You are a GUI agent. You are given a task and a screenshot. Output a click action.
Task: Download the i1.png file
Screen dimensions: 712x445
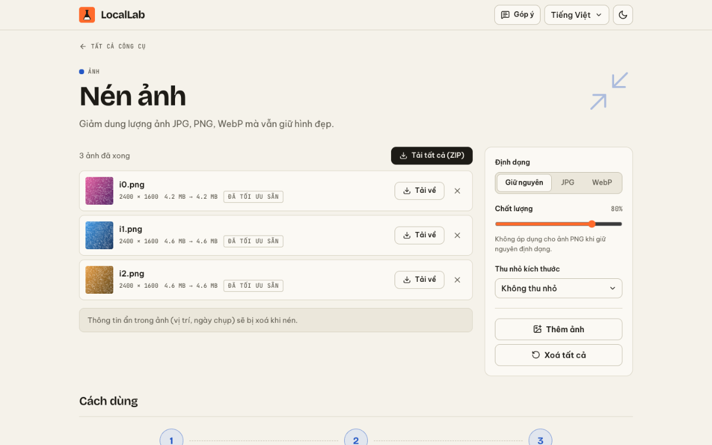419,236
